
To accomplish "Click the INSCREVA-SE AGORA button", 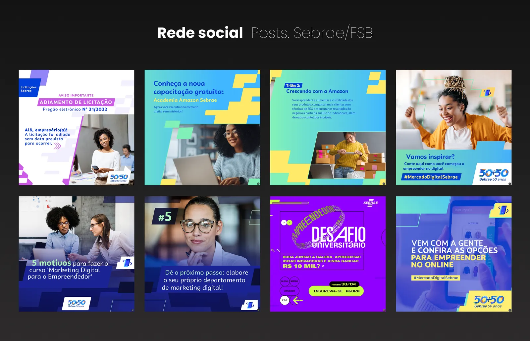I will pos(336,291).
